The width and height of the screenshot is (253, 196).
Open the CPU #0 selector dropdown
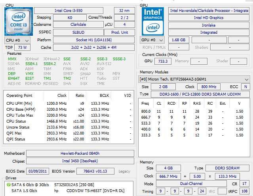(x=17, y=40)
